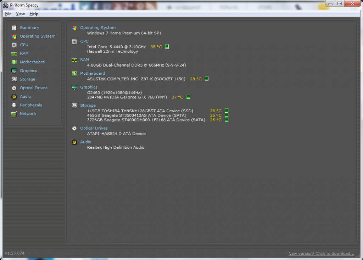The width and height of the screenshot is (363, 260).
Task: Click the RAM heading link in summary
Action: point(84,60)
